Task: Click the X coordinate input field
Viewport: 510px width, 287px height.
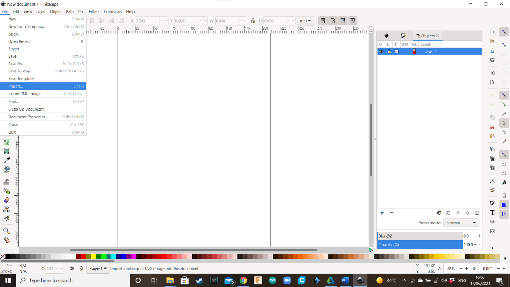Action: point(147,21)
